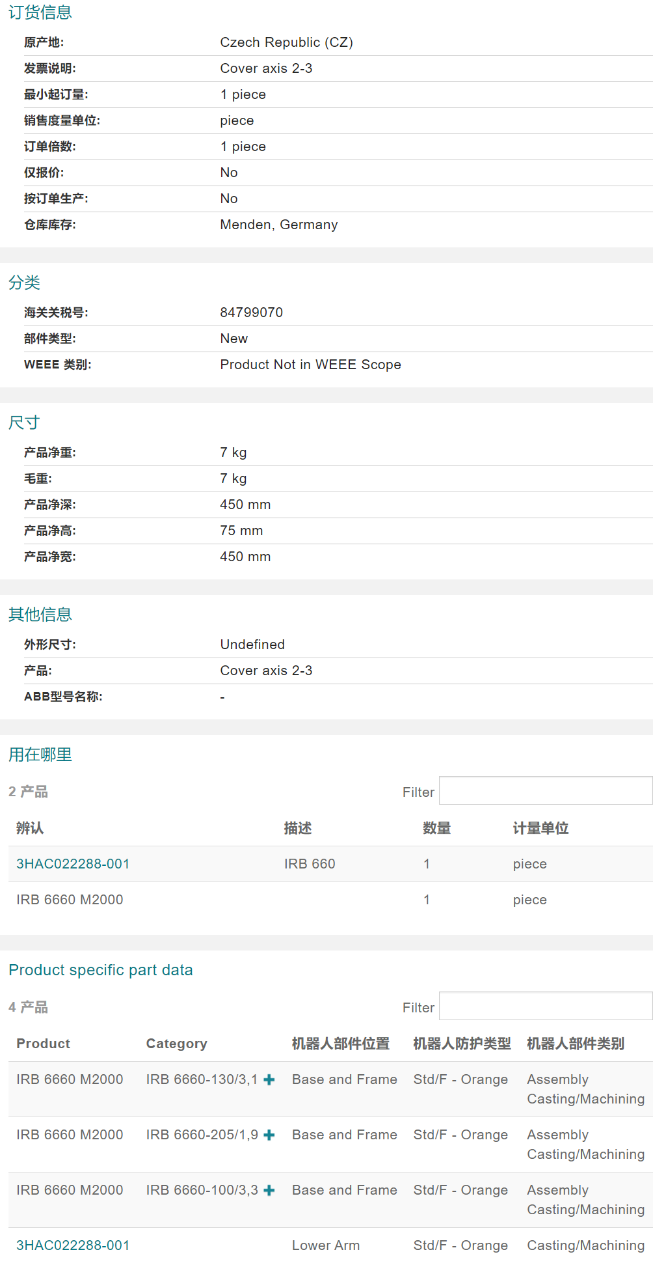The width and height of the screenshot is (653, 1263).
Task: Expand the IRB 6660-205/1,9 plus icon
Action: click(269, 1135)
